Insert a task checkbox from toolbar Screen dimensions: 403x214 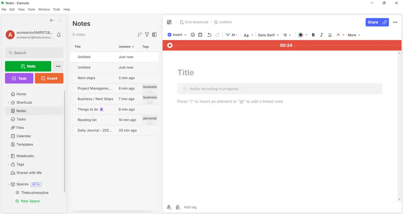193,35
